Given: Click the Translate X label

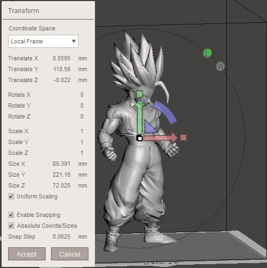Looking at the screenshot, I should (x=23, y=58).
